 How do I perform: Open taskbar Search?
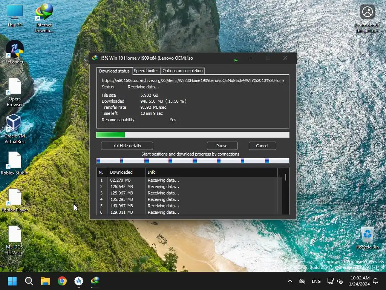coord(29,281)
